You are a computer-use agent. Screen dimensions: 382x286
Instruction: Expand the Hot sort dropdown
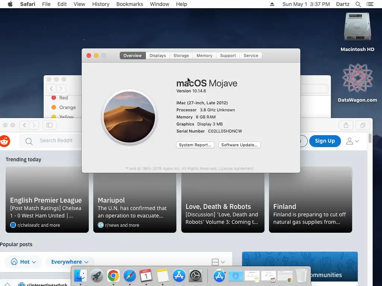(24, 262)
